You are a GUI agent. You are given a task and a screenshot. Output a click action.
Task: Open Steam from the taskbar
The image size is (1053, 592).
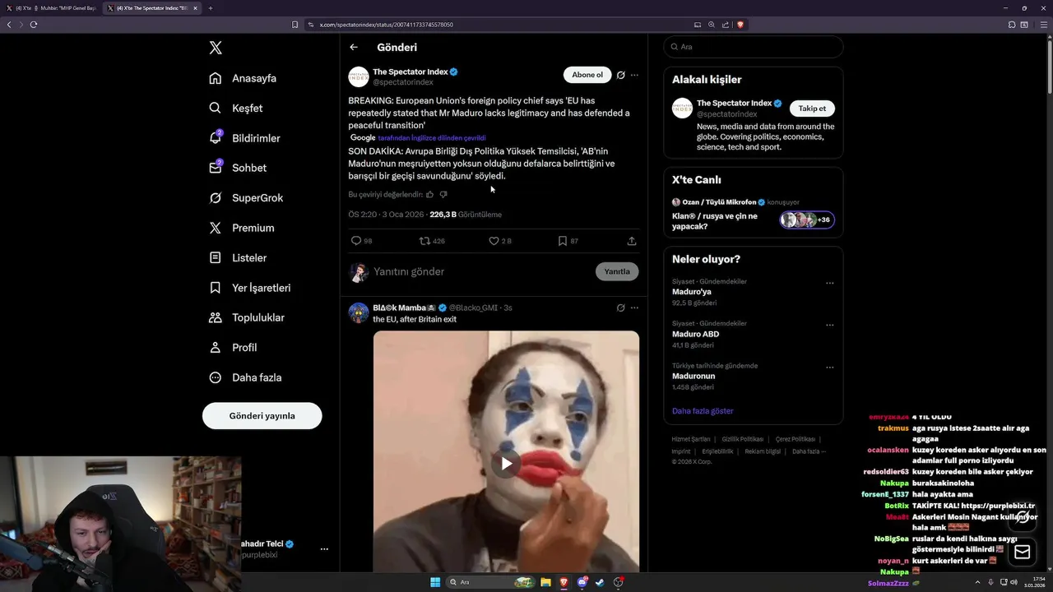point(600,582)
